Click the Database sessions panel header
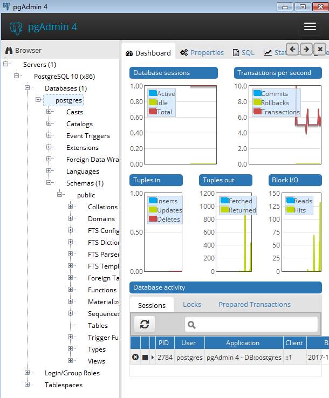This screenshot has height=398, width=329. click(174, 73)
